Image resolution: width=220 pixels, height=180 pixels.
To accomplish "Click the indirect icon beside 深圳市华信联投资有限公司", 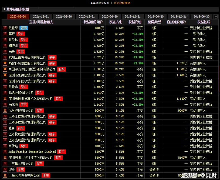I will click(x=5, y=81).
